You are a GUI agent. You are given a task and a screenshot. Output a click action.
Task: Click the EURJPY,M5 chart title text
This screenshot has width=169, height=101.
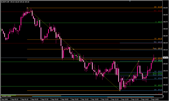tap(5, 2)
